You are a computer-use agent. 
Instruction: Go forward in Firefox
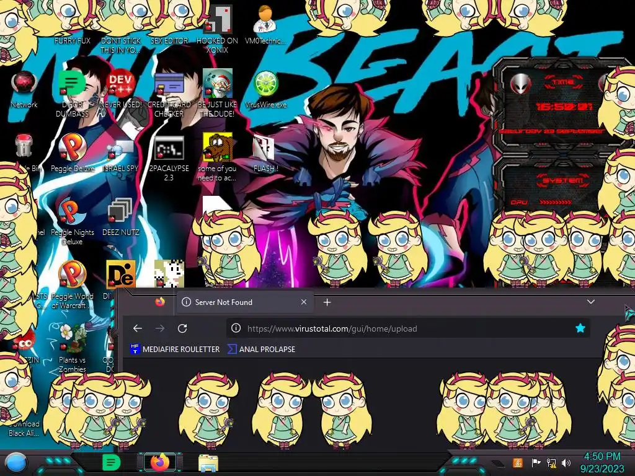[x=159, y=328]
